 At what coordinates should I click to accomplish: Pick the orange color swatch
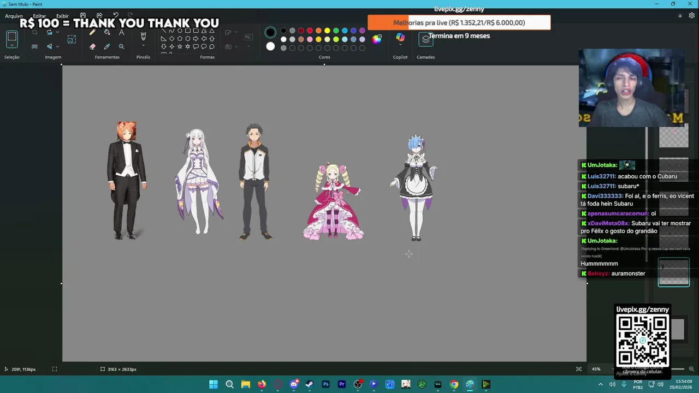coord(318,31)
